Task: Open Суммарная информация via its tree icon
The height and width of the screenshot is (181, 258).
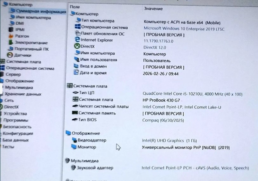Action: (x=12, y=11)
